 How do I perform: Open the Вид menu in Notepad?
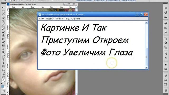(68, 19)
